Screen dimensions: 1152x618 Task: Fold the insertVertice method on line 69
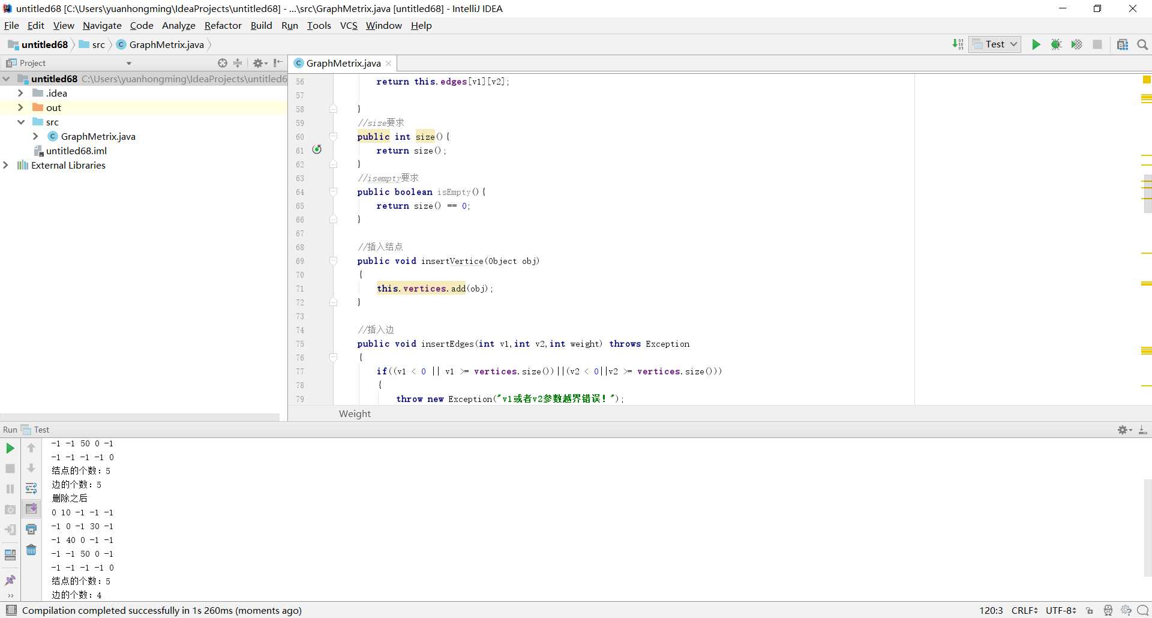tap(333, 261)
